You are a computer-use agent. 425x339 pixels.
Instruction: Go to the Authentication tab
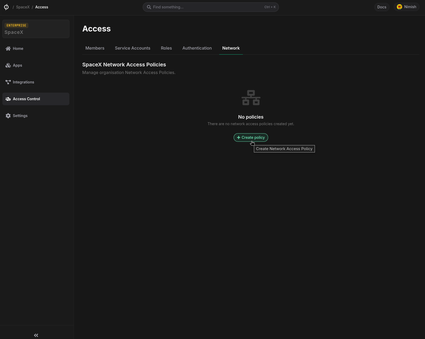tap(197, 48)
